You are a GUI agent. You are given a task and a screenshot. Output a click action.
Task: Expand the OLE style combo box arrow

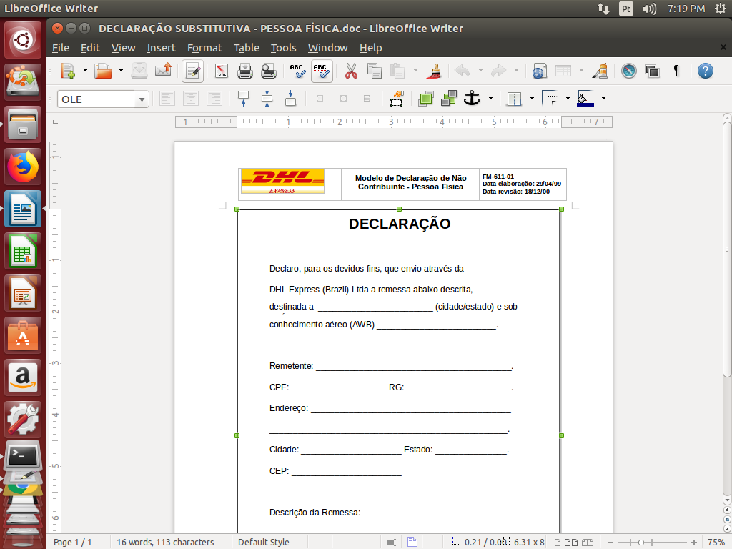pyautogui.click(x=142, y=99)
